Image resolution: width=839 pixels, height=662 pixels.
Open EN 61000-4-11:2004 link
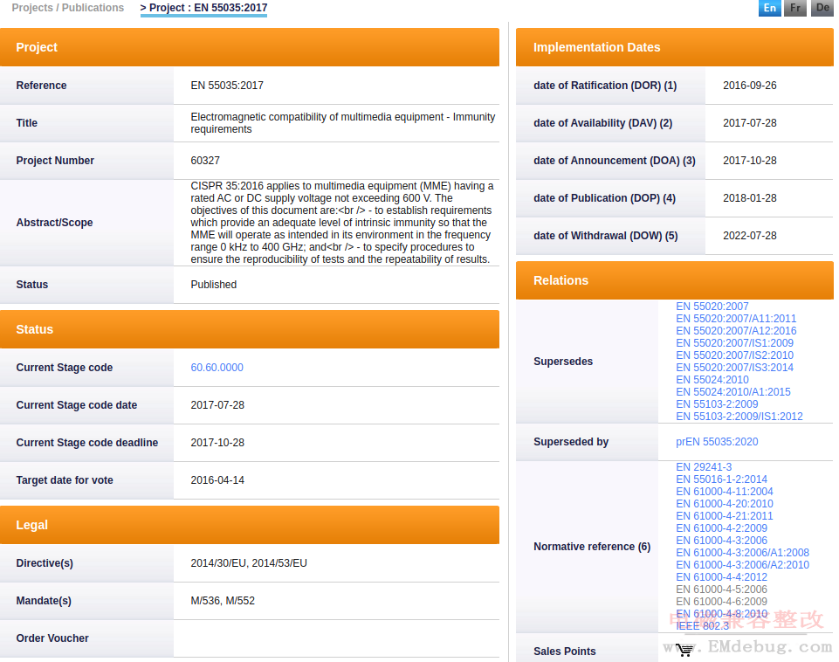pos(725,492)
